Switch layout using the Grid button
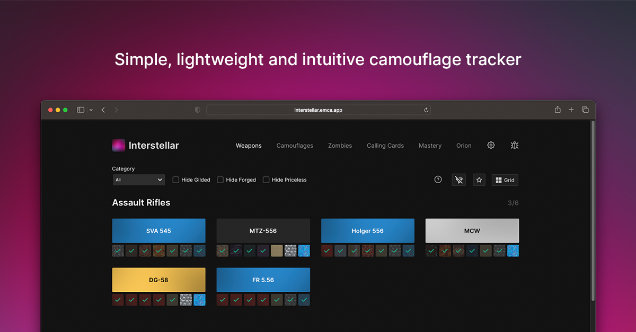 click(x=505, y=180)
